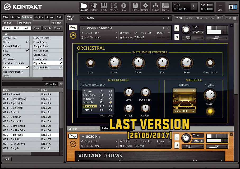The image size is (240, 169).
Task: Go to previous Violin Ensemble instrument arrow
Action: pos(163,28)
